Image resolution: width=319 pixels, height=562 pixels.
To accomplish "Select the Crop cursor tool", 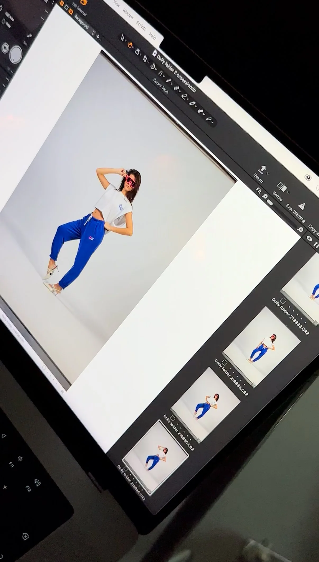I will click(145, 58).
